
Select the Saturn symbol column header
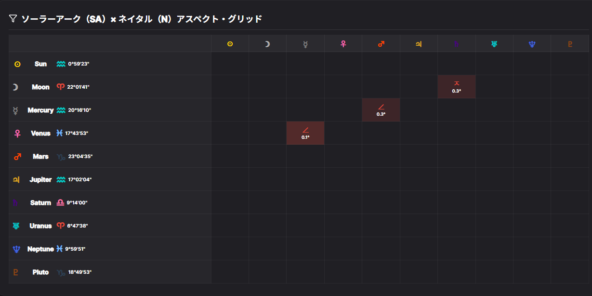(x=457, y=44)
